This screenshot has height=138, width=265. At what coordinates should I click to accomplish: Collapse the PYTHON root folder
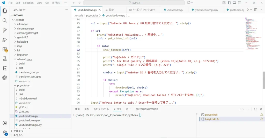click(x=40, y=15)
